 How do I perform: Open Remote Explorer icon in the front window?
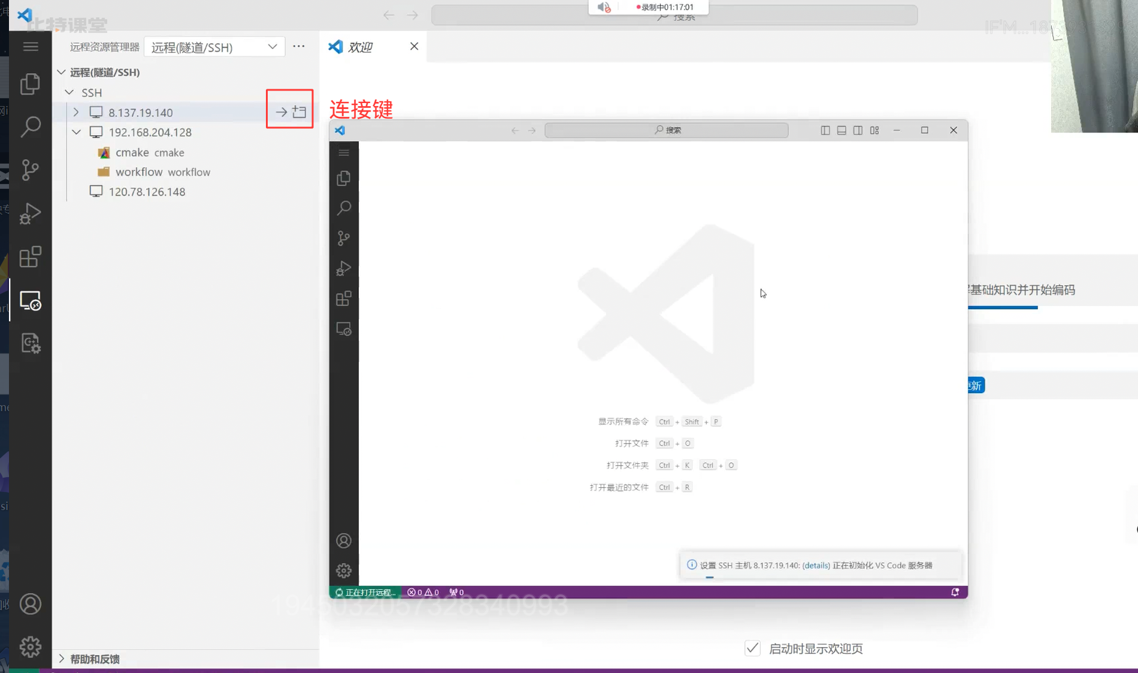(x=344, y=329)
